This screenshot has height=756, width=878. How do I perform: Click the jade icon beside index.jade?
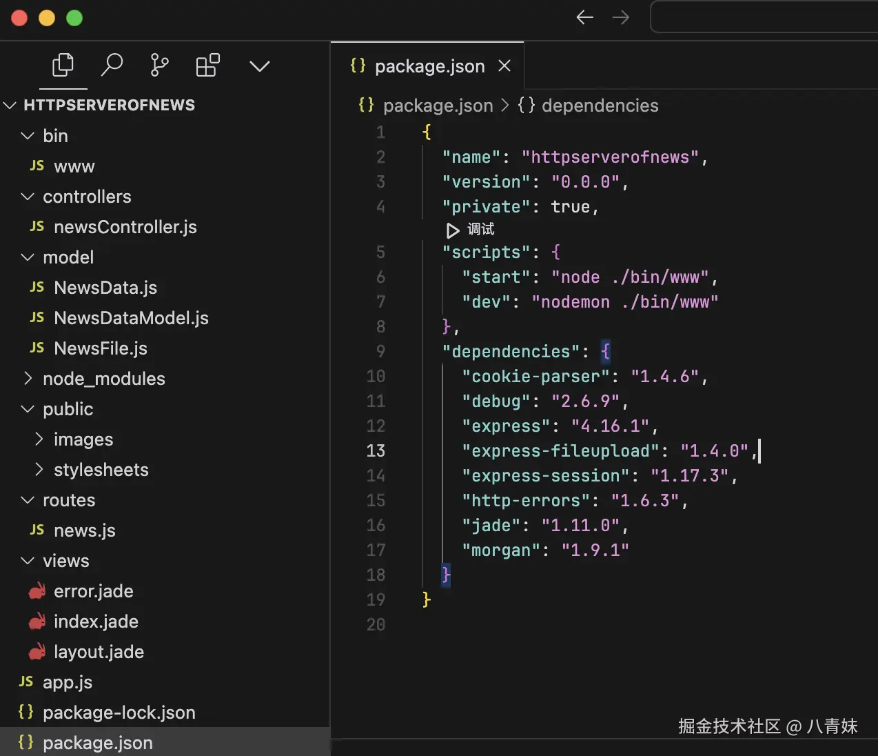[37, 621]
